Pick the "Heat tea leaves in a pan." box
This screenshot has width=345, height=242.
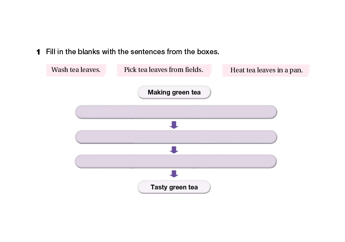point(266,70)
